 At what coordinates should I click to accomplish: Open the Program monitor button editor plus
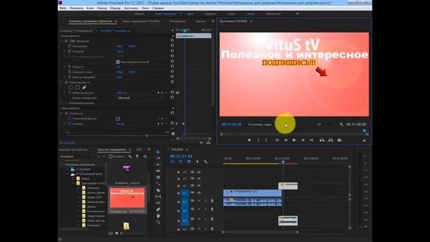[x=364, y=140]
